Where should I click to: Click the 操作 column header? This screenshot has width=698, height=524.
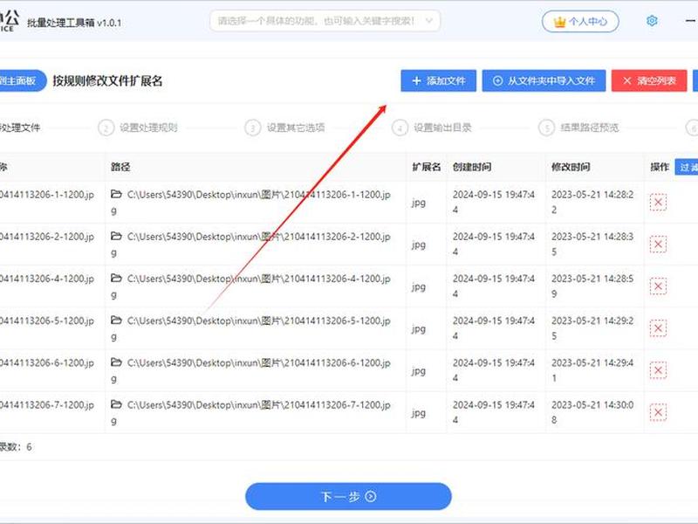660,167
